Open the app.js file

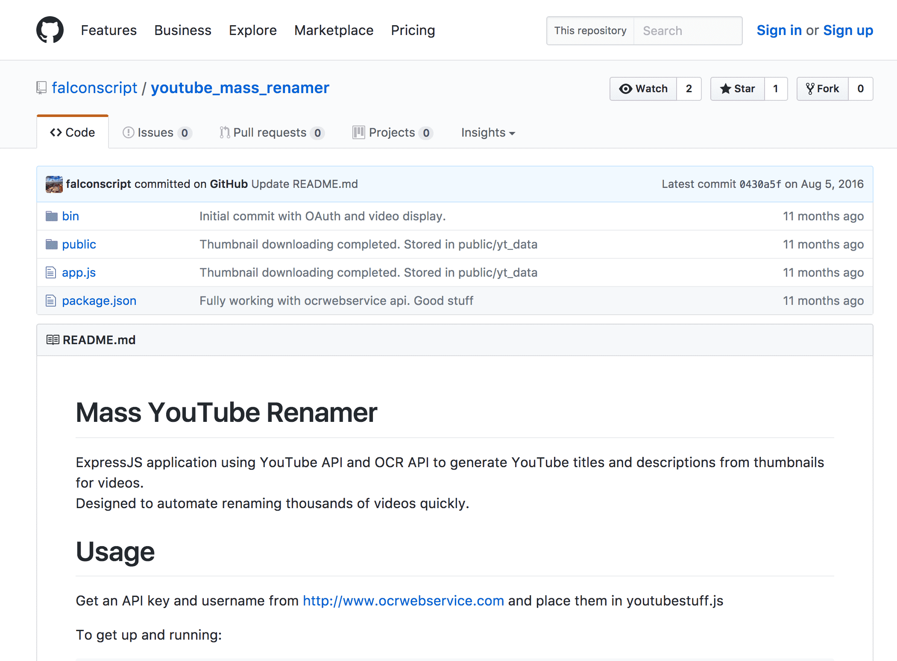pos(79,272)
